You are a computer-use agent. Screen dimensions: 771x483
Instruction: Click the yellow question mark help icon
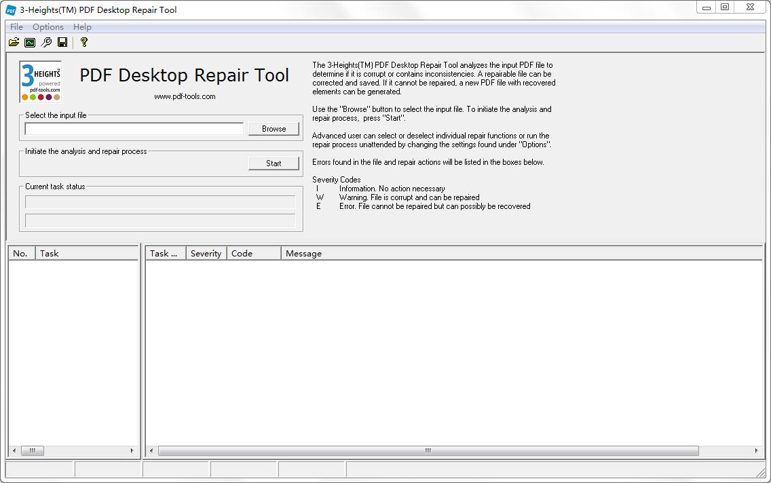pyautogui.click(x=84, y=42)
